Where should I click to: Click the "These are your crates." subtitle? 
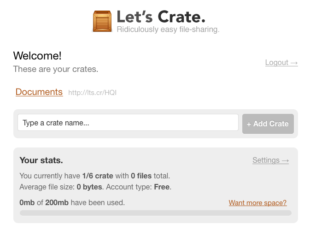[55, 70]
